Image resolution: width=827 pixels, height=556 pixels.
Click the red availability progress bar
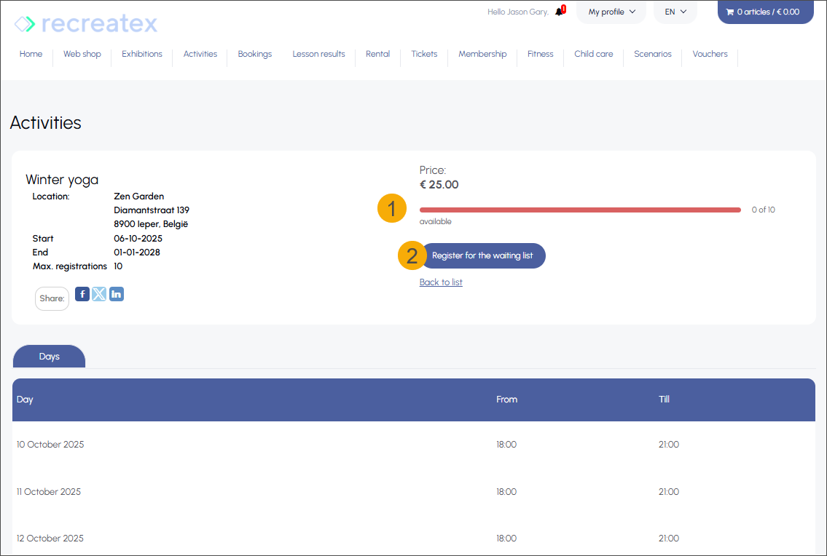tap(580, 210)
